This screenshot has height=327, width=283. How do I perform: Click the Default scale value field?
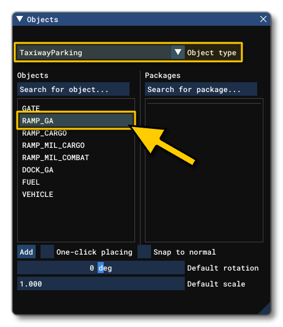click(x=101, y=283)
